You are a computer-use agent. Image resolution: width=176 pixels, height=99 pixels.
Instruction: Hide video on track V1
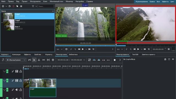[x=17, y=81]
